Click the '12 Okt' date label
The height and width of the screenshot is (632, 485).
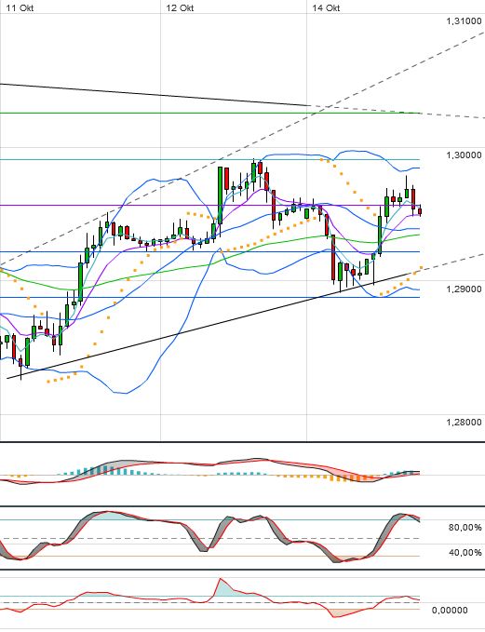180,8
